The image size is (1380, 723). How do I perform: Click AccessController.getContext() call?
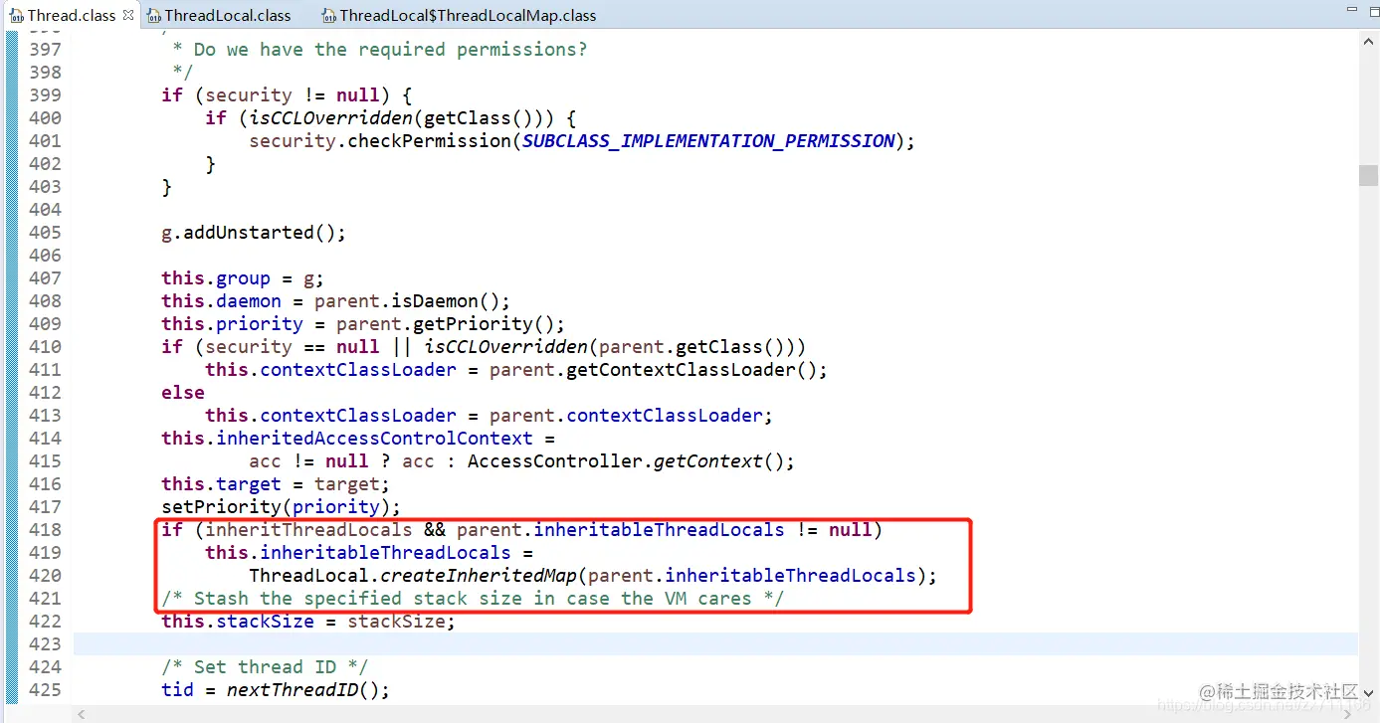click(x=626, y=461)
